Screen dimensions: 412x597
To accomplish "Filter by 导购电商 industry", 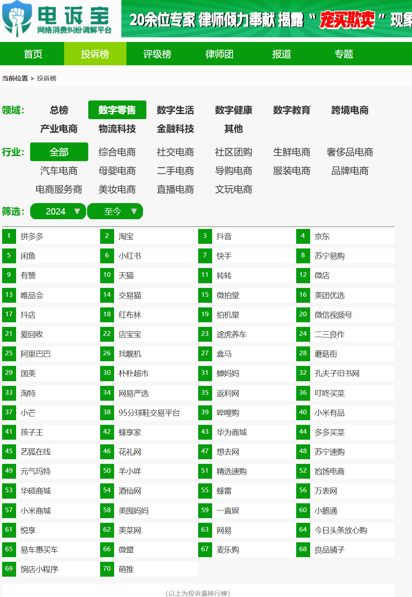I will pos(234,171).
